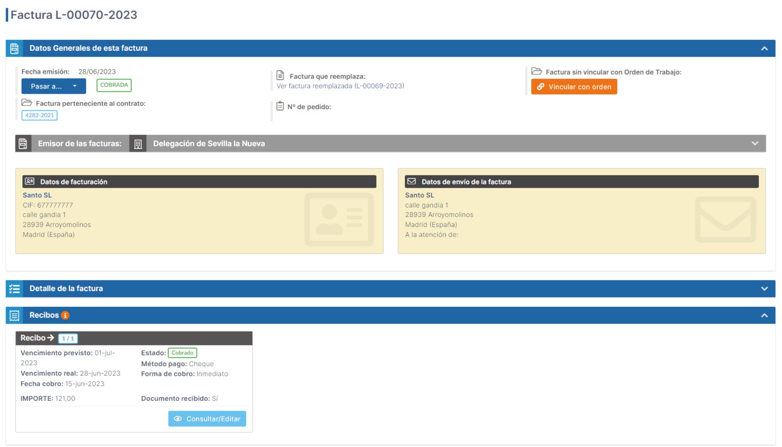Viewport: 782px width, 447px height.
Task: Click clipboard icon beside Nº de pedido
Action: pos(280,106)
